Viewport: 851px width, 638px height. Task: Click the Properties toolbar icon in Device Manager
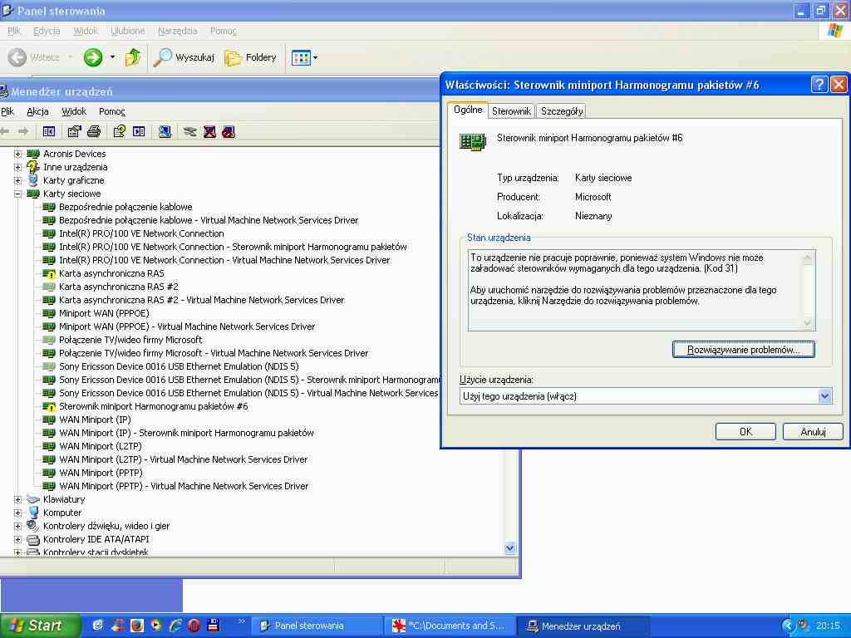[x=74, y=131]
